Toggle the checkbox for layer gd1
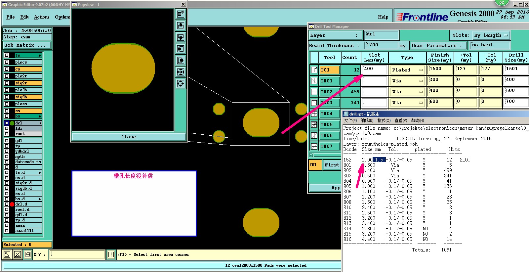The width and height of the screenshot is (529, 272). [x=7, y=141]
